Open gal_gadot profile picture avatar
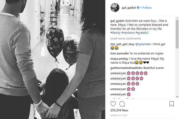Image resolution: width=179 pixels, height=119 pixels. click(115, 7)
